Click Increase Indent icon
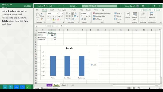 [70, 19]
